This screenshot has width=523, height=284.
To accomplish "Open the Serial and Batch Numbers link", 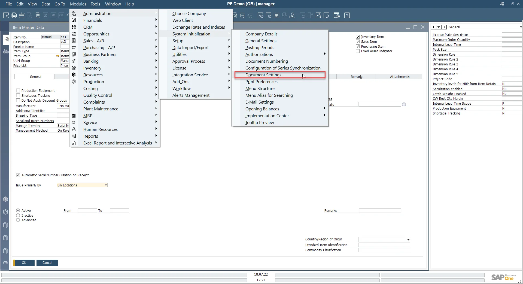I will (x=35, y=121).
